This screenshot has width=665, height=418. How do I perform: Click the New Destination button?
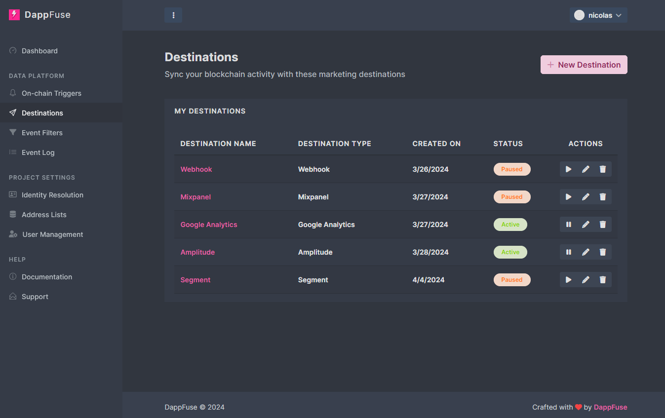click(x=584, y=65)
